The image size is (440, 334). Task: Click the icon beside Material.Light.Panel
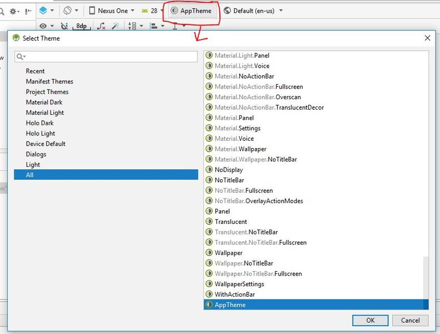[209, 55]
